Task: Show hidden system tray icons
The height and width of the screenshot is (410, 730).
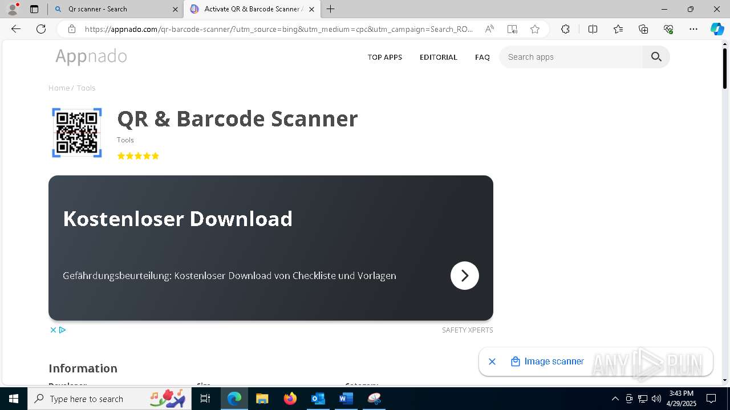Action: [615, 399]
